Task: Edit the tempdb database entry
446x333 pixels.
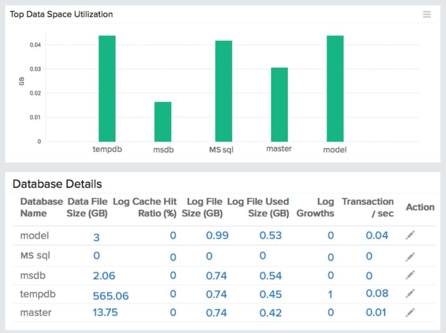Action: [410, 293]
